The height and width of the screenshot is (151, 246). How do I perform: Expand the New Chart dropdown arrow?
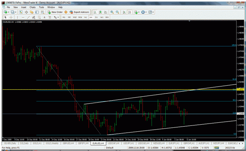pyautogui.click(x=8, y=12)
